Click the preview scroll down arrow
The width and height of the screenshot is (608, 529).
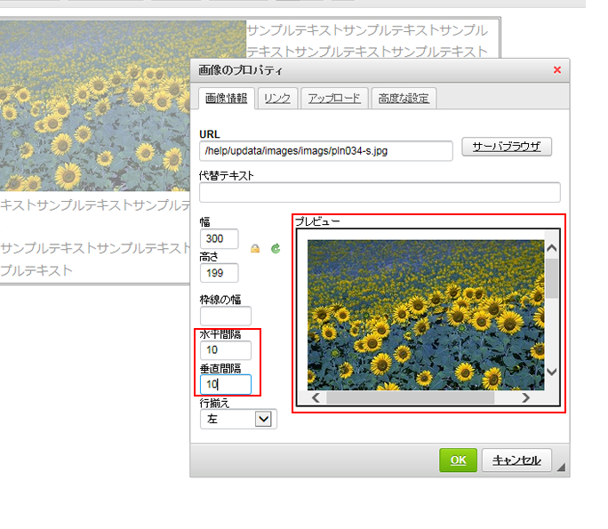551,372
